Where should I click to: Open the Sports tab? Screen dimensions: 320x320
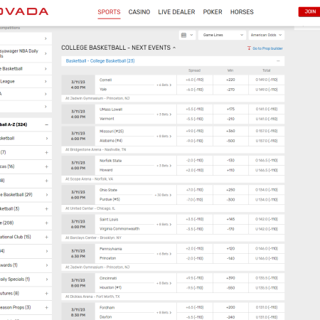pos(109,12)
